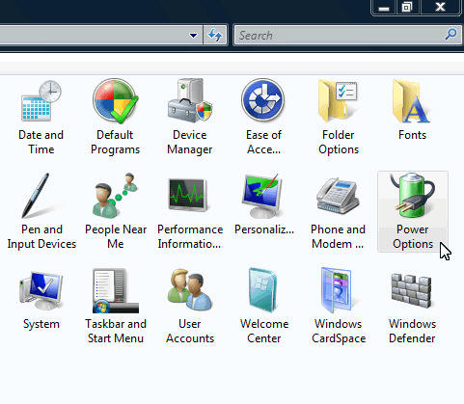The image size is (464, 404).
Task: Open Phone and Modem Options
Action: (338, 211)
